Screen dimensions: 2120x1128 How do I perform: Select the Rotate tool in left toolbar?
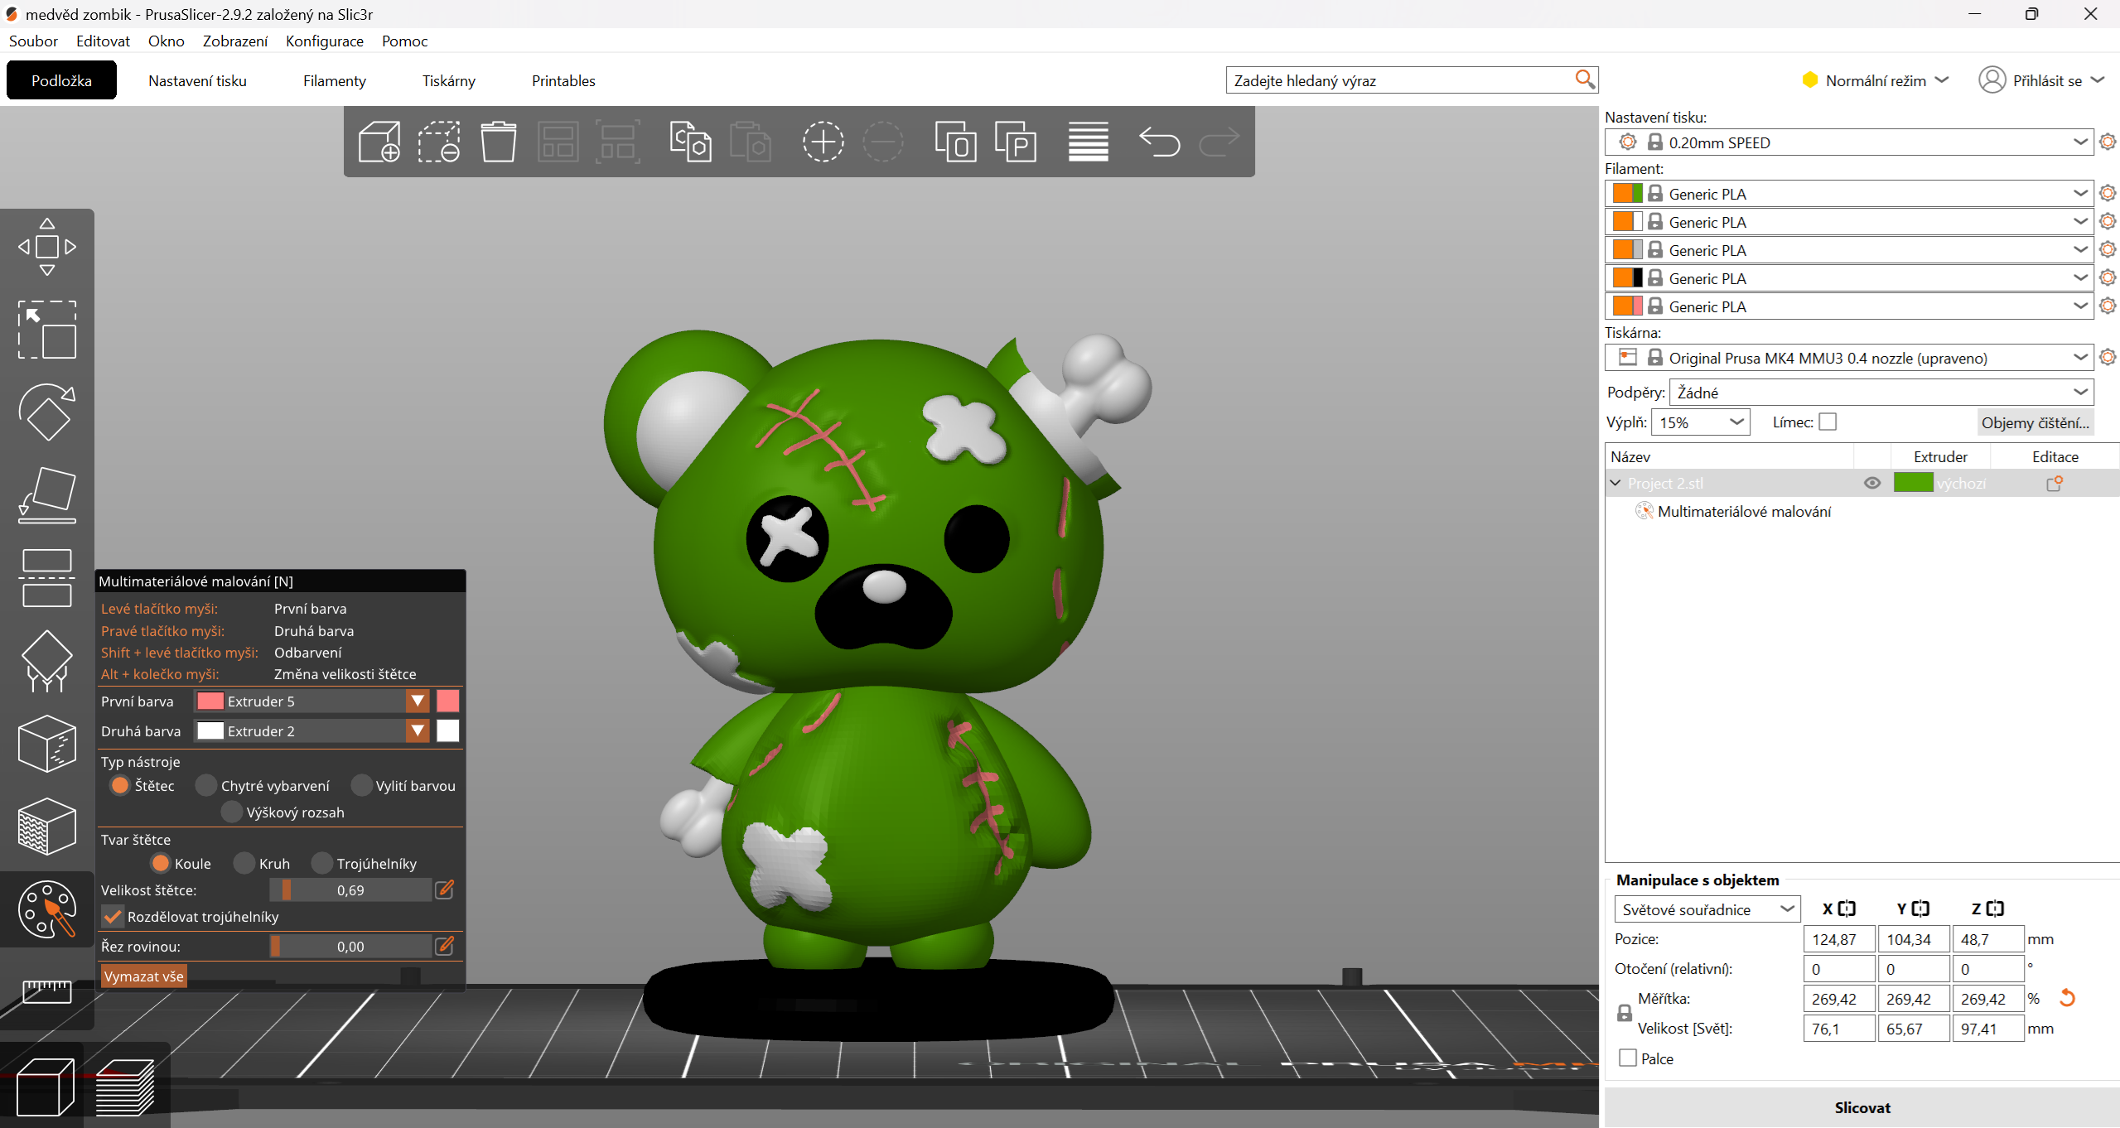point(47,412)
